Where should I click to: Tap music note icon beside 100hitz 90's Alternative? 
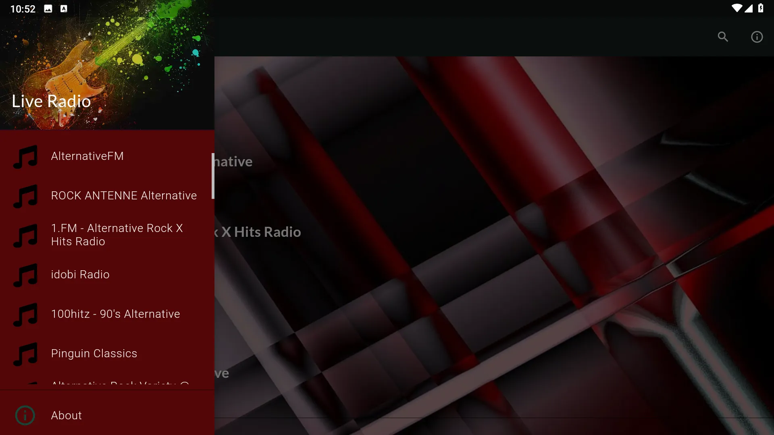[x=25, y=314]
